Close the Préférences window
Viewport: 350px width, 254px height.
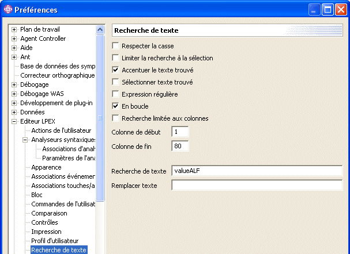click(341, 10)
